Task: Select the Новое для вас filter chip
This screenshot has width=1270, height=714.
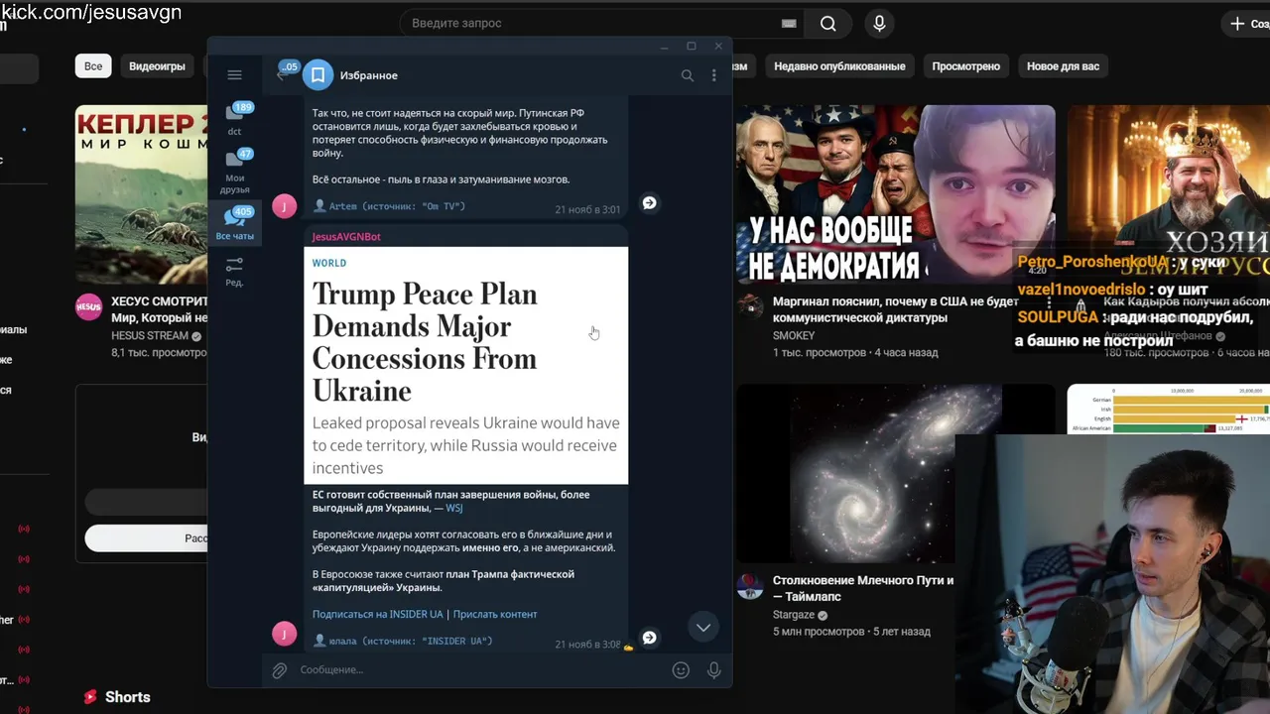Action: coord(1063,66)
